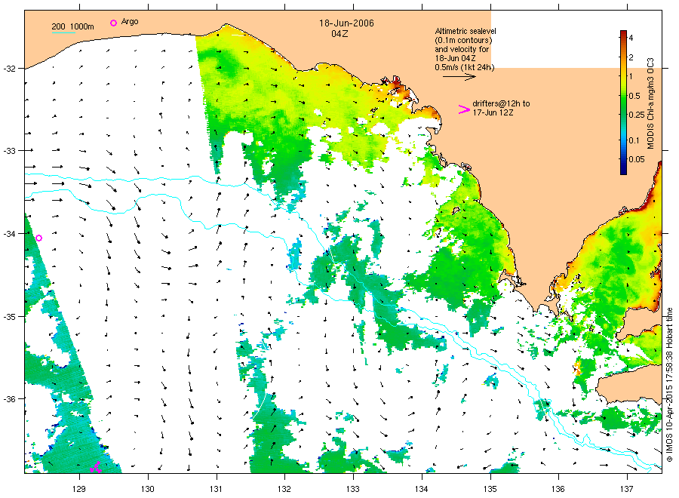Click the cyan 200 1000m contour legend line
679x498 pixels.
(x=63, y=32)
